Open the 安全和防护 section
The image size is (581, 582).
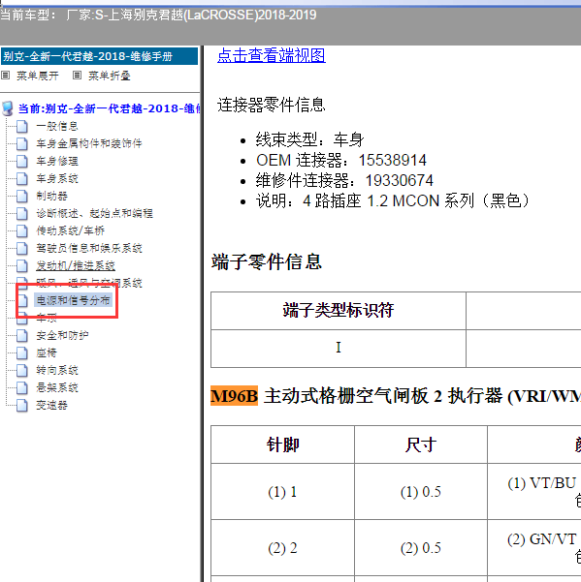[x=62, y=335]
